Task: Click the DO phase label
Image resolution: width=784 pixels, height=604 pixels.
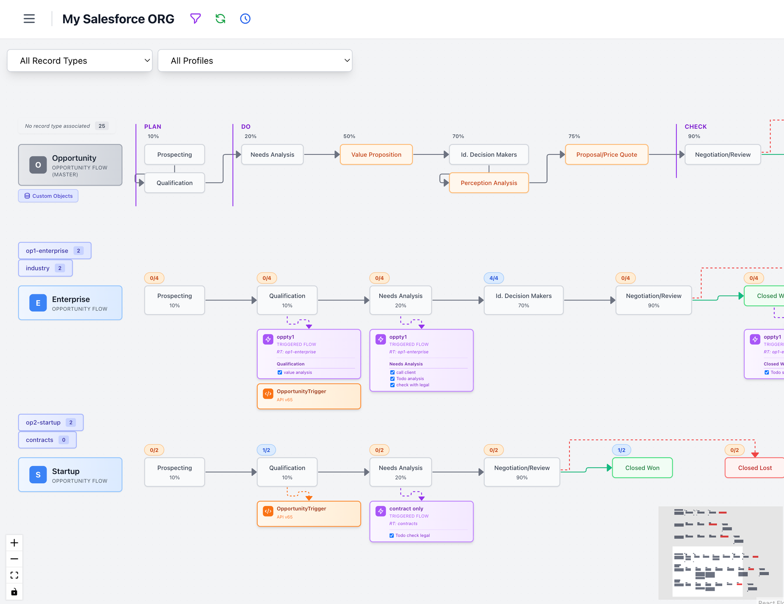Action: pos(246,127)
